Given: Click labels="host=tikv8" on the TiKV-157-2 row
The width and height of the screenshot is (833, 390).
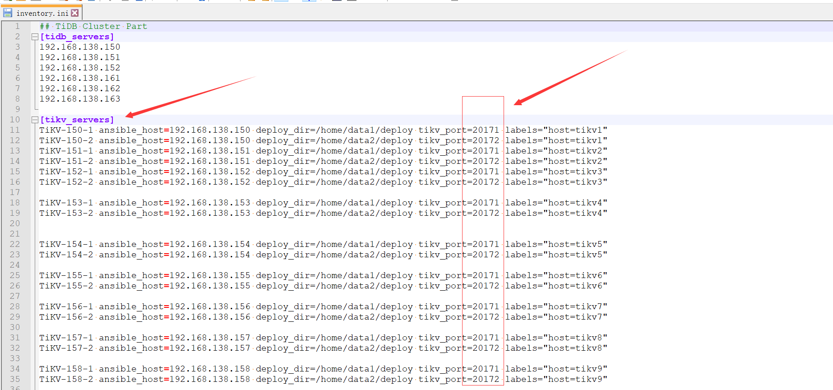Looking at the screenshot, I should tap(556, 348).
